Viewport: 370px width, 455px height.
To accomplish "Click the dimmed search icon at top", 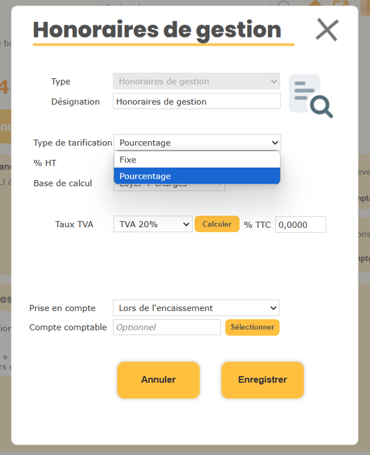I will coord(283,3).
